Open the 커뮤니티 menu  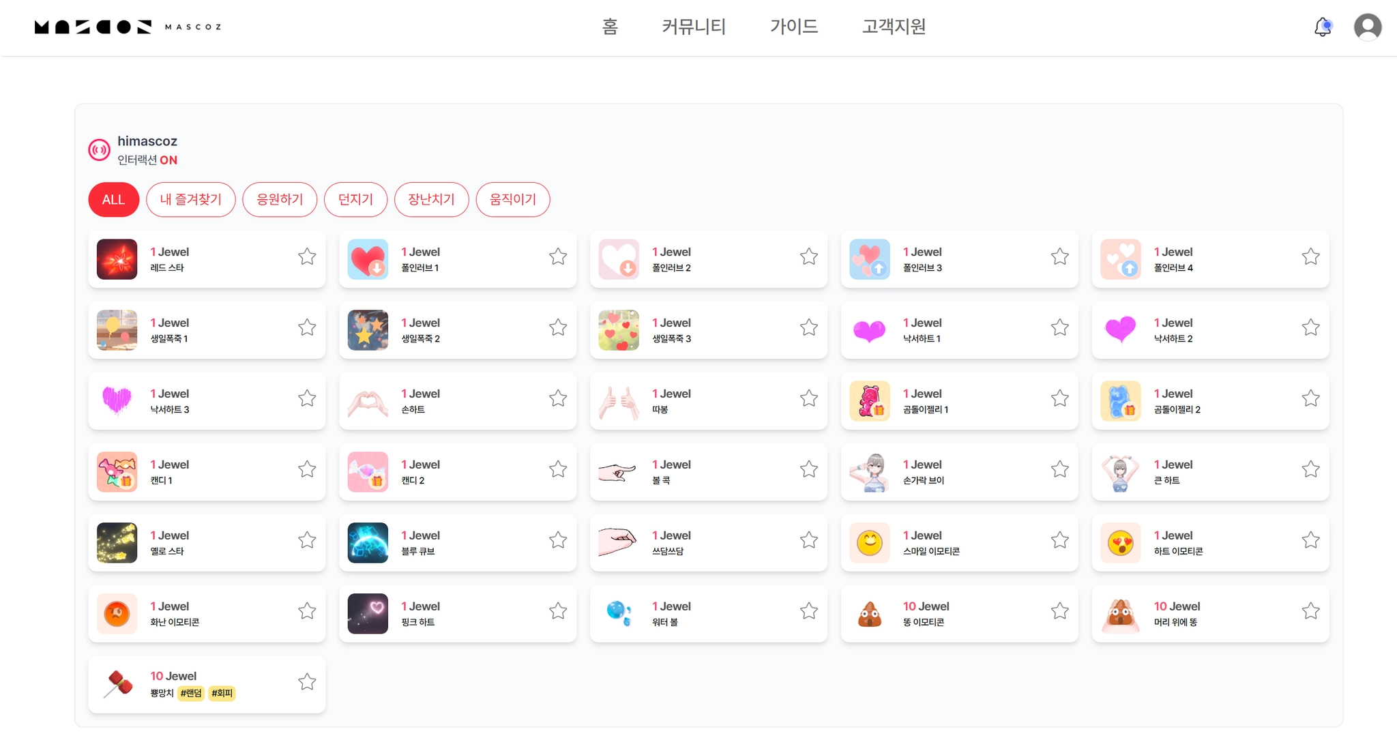click(693, 27)
